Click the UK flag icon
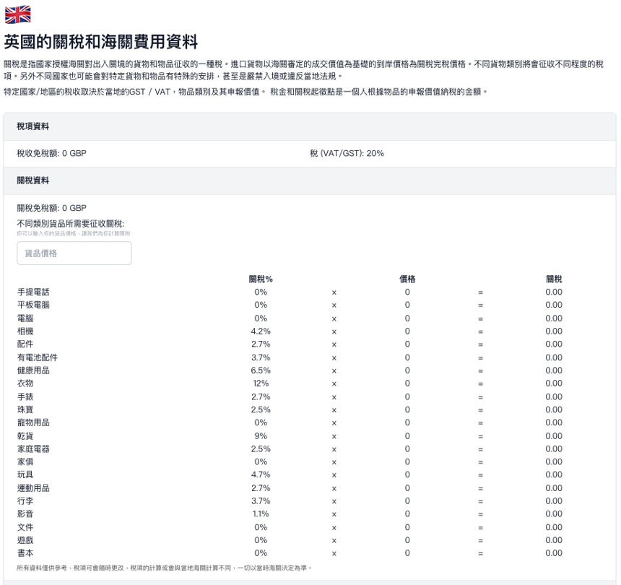 [18, 14]
